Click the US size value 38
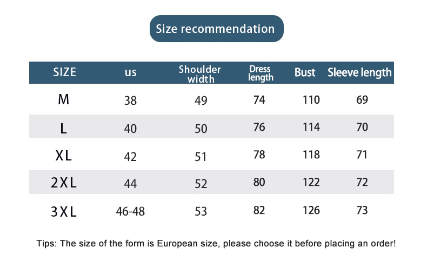 [130, 100]
